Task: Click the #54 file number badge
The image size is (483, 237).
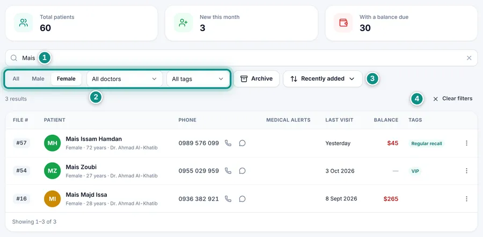Action: tap(21, 171)
